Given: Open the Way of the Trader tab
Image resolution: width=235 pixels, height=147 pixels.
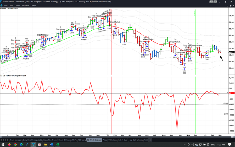Looking at the screenshot, I should tap(50, 140).
